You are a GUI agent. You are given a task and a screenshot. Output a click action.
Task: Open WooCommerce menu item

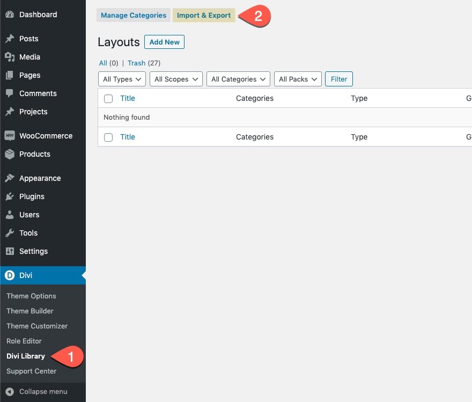click(43, 136)
